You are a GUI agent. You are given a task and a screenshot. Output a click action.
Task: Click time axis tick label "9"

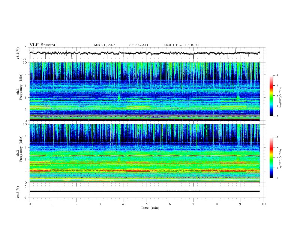point(240,204)
